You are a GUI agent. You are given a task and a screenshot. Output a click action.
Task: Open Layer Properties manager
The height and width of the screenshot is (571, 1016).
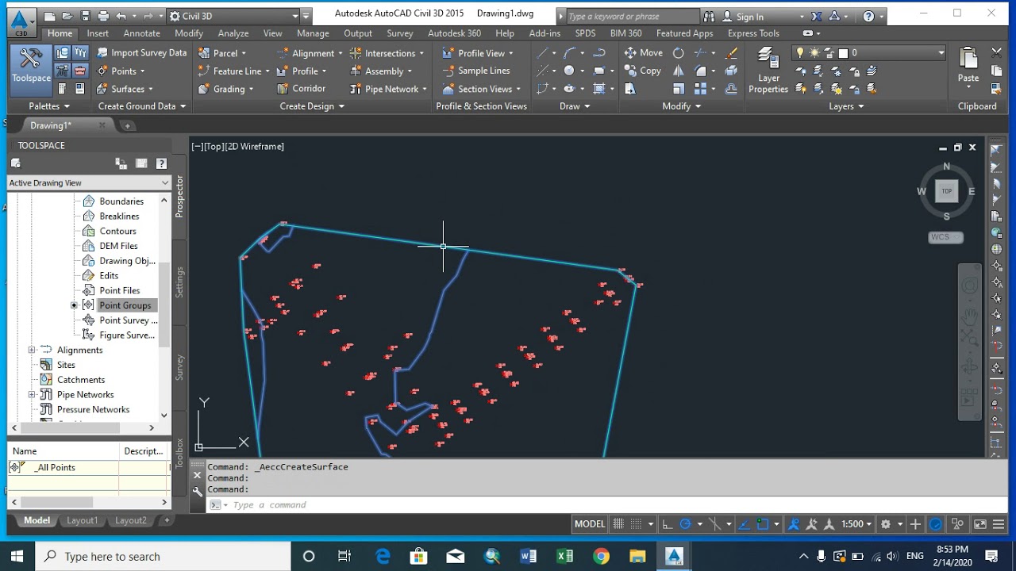coord(768,71)
